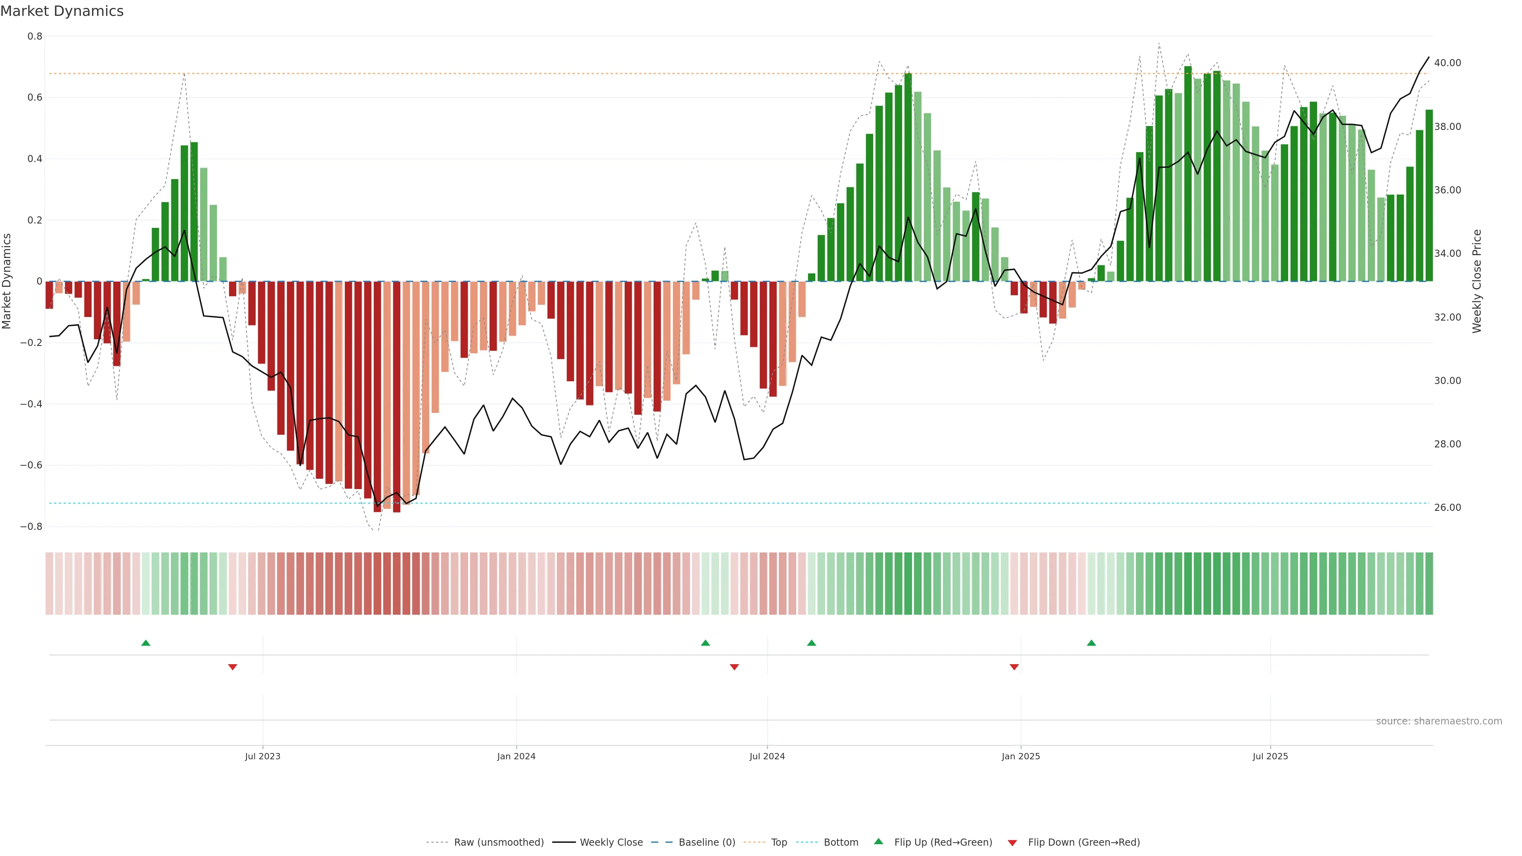Click the red flip-down triangle before Jan 2025
Screen dimensions: 1522x856
(1014, 667)
